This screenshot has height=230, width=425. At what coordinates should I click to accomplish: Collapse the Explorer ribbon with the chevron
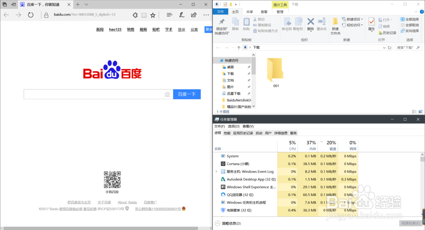pos(416,11)
